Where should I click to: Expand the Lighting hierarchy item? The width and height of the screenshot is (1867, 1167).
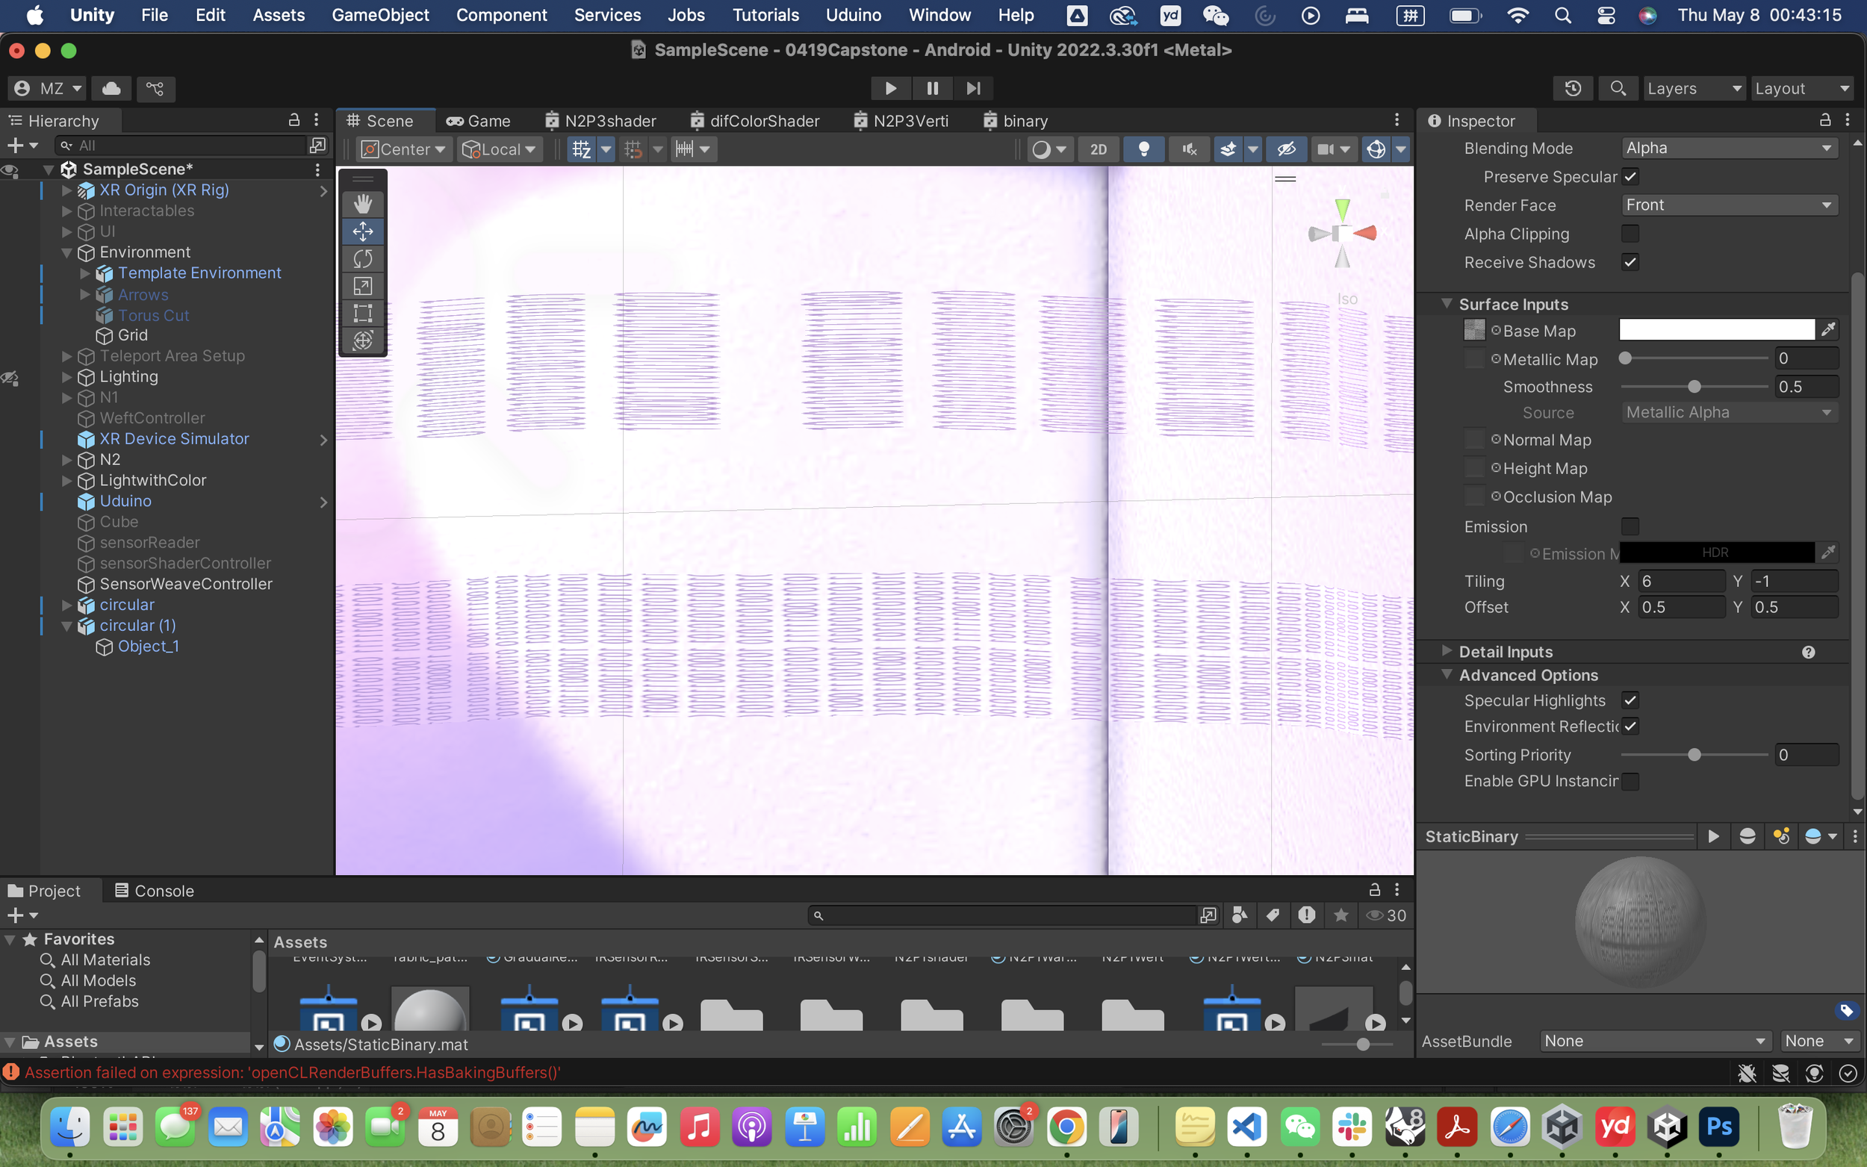tap(67, 376)
